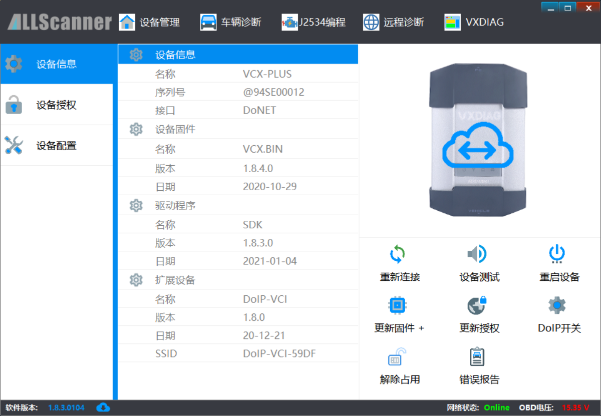This screenshot has width=601, height=416.
Task: Select 设备配置 in the left sidebar
Action: click(57, 146)
